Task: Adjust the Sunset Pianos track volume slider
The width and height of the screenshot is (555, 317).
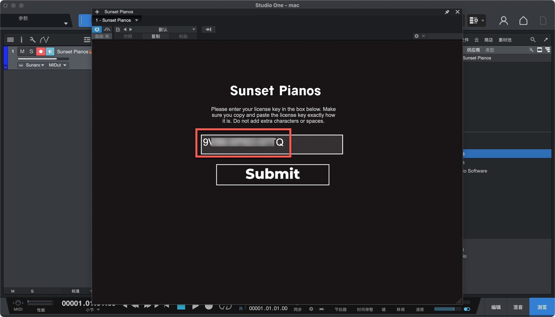Action: (x=43, y=59)
